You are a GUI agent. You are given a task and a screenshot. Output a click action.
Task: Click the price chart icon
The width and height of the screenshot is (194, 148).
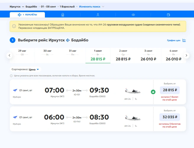click(184, 40)
